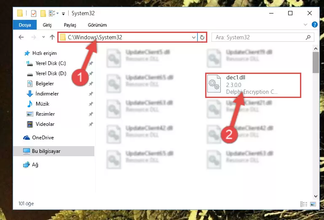The image size is (324, 220).
Task: Click the pin icon next to Müzik
Action: (x=91, y=104)
